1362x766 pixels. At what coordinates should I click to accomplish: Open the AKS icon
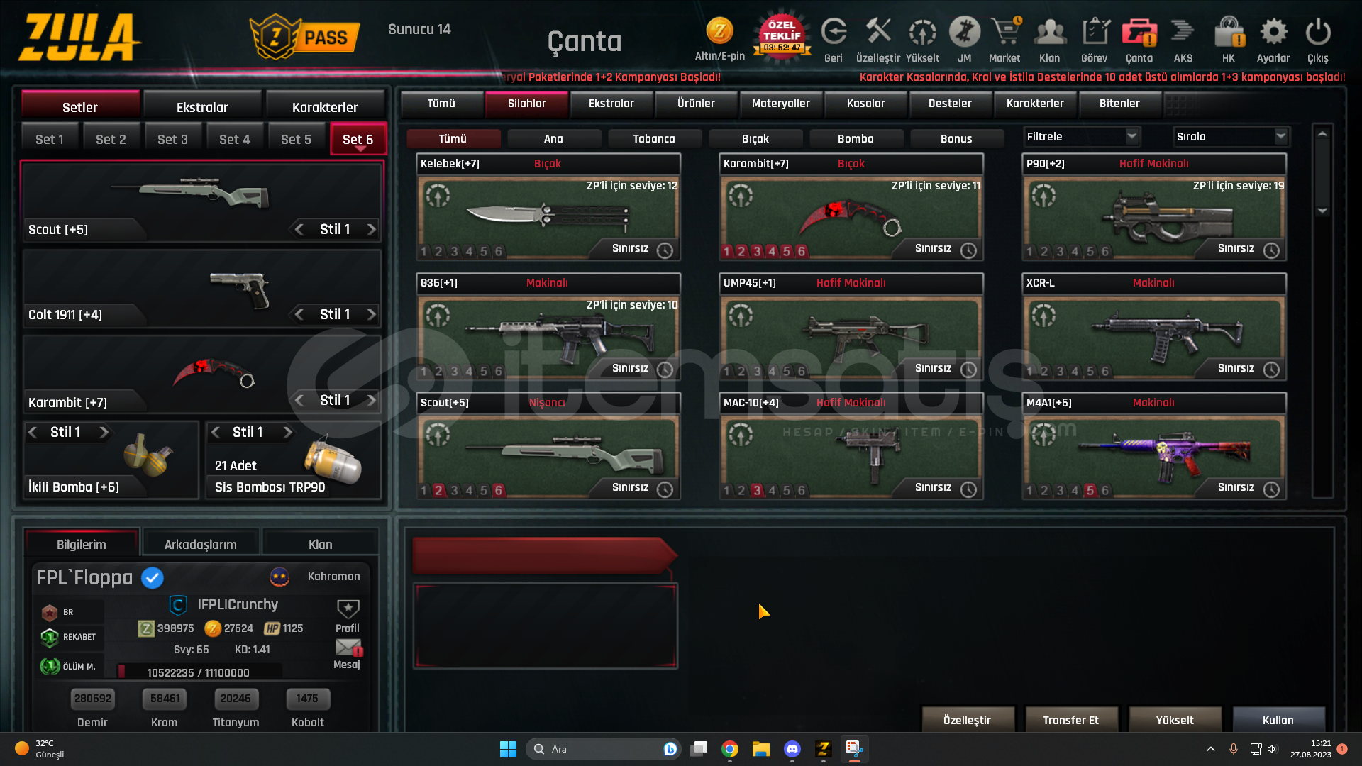click(x=1183, y=32)
